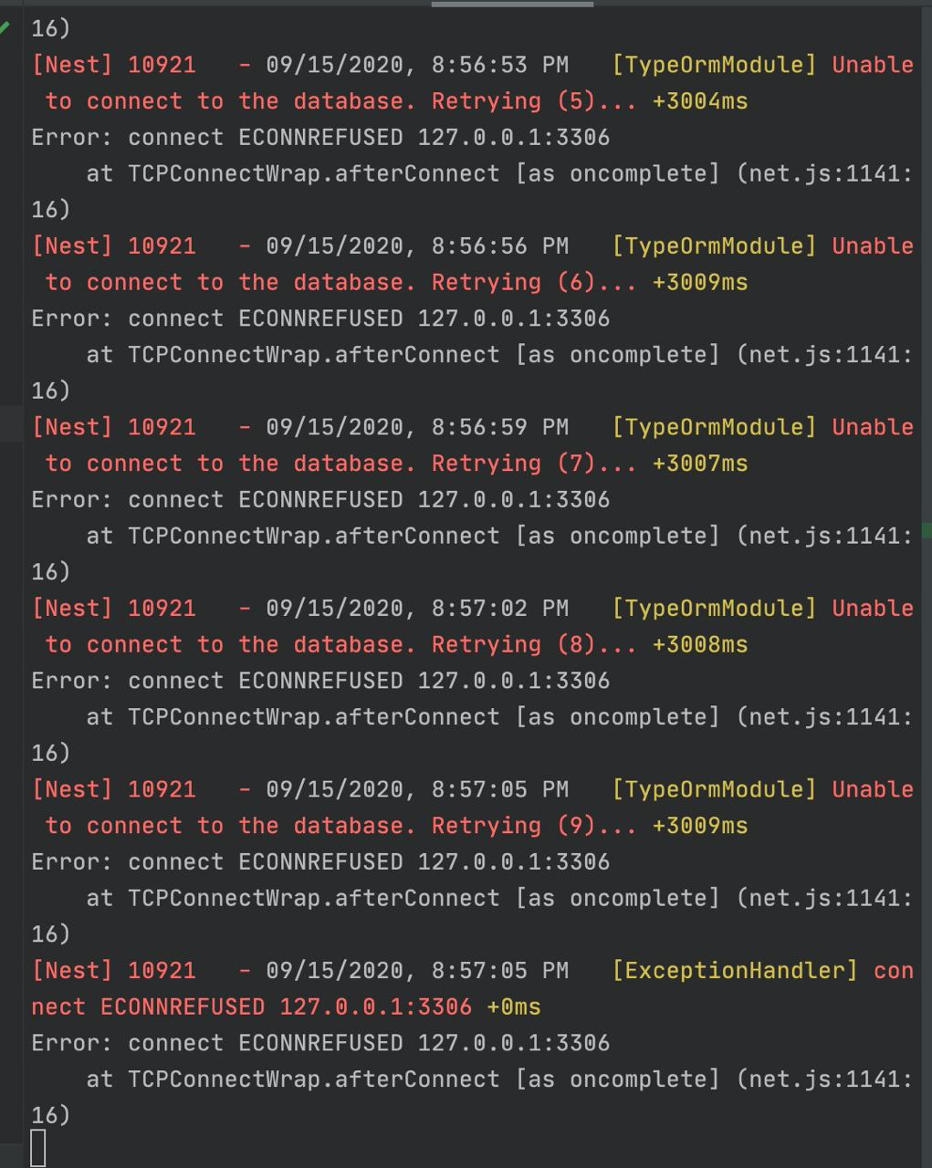
Task: Click the gray resize handle at the top
Action: [511, 4]
